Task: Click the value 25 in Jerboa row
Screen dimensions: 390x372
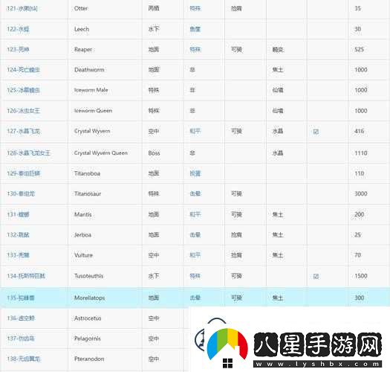Action: click(x=357, y=234)
